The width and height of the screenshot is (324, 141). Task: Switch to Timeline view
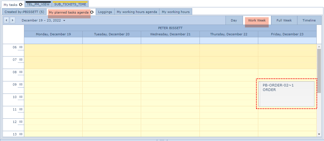pyautogui.click(x=309, y=20)
